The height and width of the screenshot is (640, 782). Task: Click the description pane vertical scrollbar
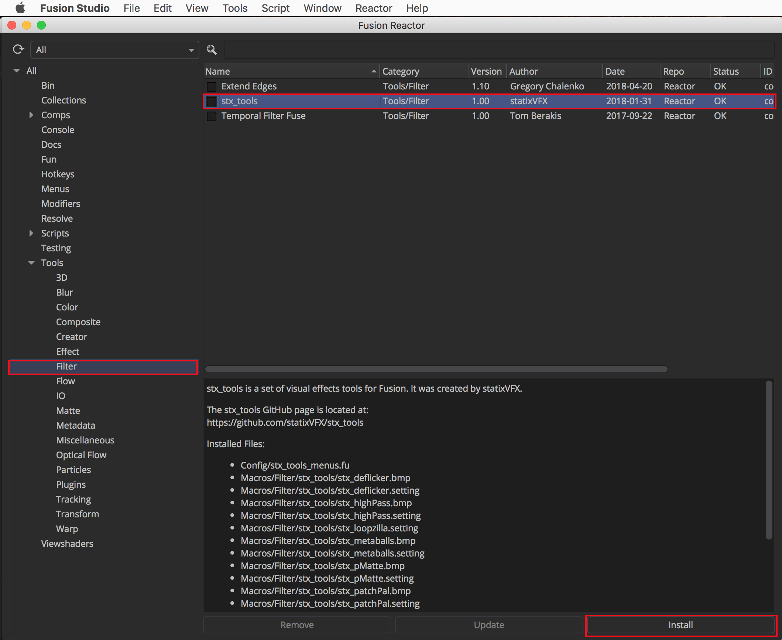(x=769, y=460)
